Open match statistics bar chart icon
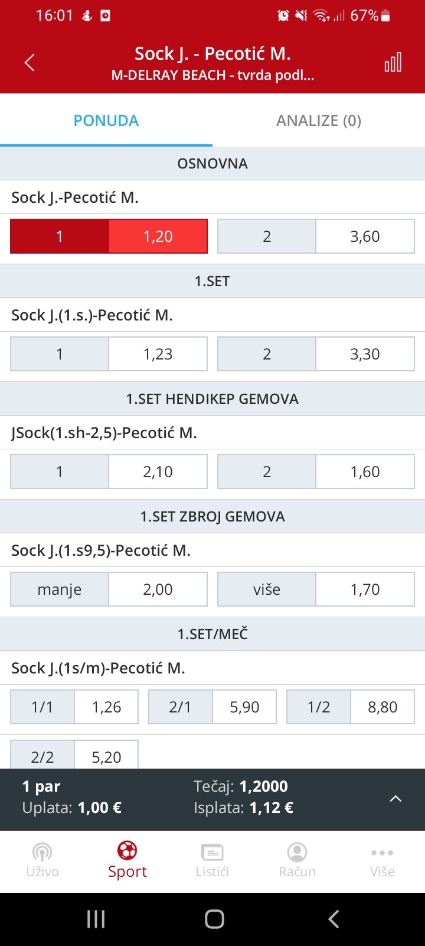The image size is (425, 946). (393, 62)
